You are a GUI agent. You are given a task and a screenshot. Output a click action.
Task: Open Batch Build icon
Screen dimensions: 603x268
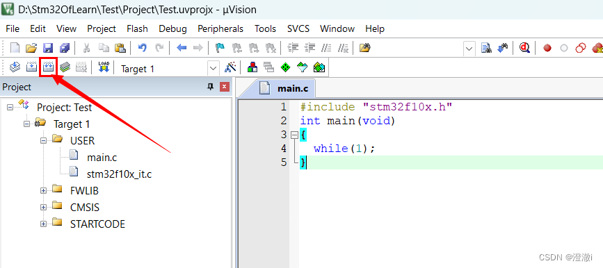pyautogui.click(x=65, y=67)
